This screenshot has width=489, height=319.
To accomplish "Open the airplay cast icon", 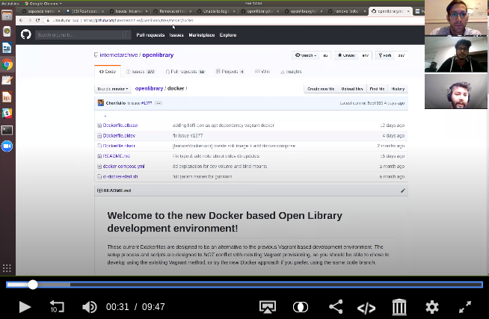I will coord(268,307).
